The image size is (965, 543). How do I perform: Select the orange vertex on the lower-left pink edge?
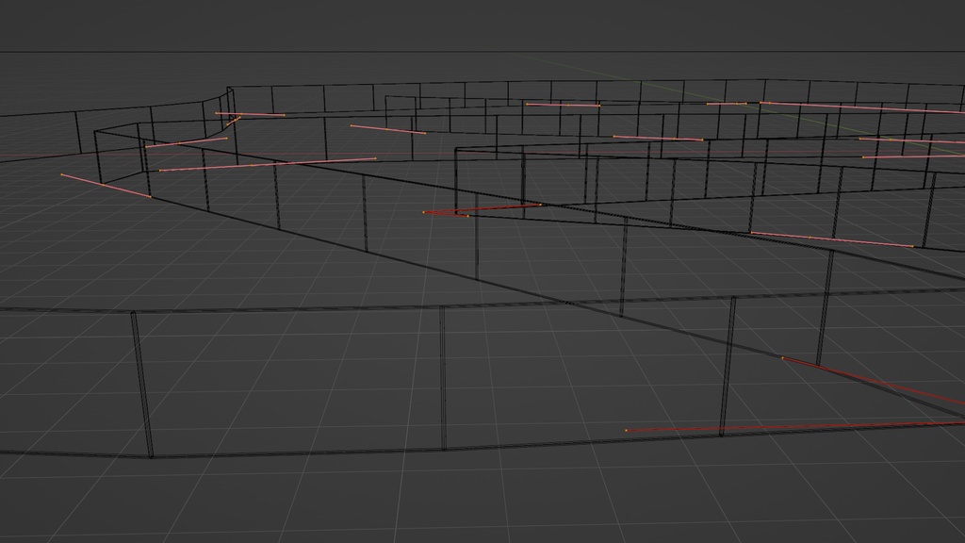click(x=61, y=174)
